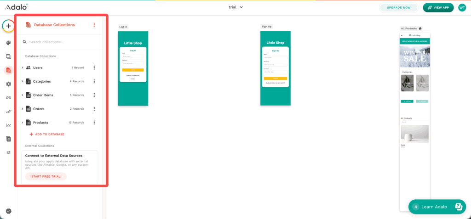
Task: Expand the Users collection
Action: (x=22, y=67)
